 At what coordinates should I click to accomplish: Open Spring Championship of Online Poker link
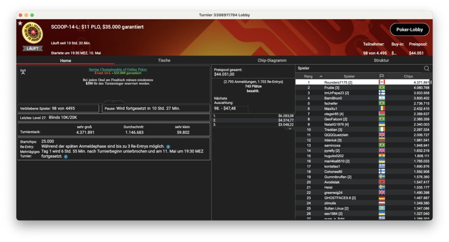click(118, 69)
